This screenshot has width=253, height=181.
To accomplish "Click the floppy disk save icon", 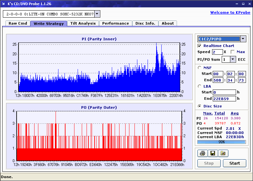I will (x=212, y=153).
